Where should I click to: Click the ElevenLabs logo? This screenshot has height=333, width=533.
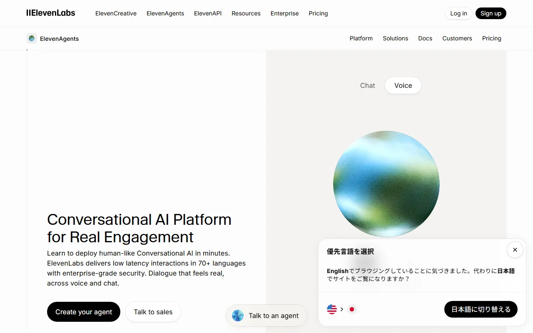pos(51,13)
